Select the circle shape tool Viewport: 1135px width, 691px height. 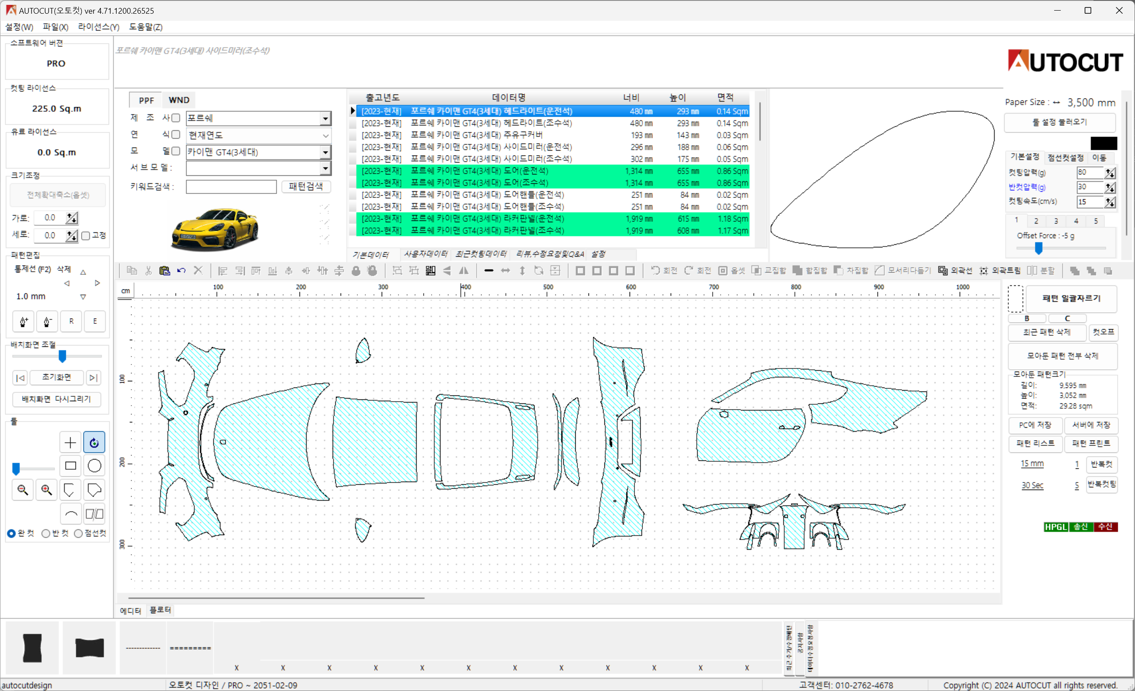[x=94, y=466]
